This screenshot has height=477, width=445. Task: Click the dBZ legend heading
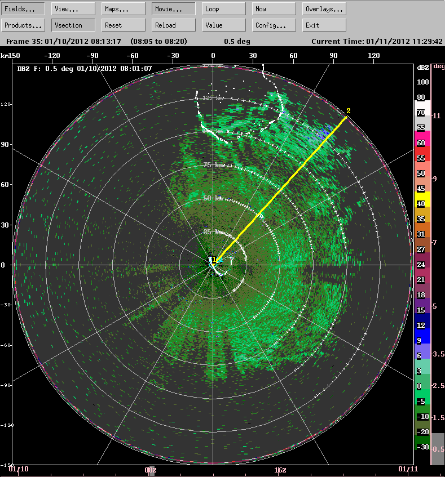pos(423,68)
